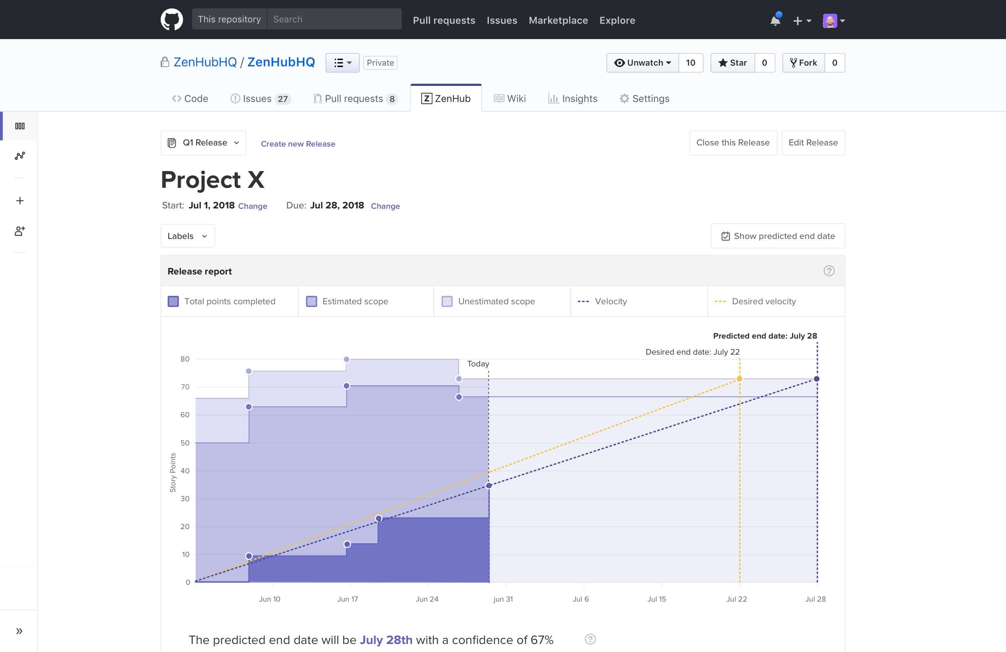Click the Show predicted end date button
This screenshot has width=1006, height=652.
tap(777, 236)
